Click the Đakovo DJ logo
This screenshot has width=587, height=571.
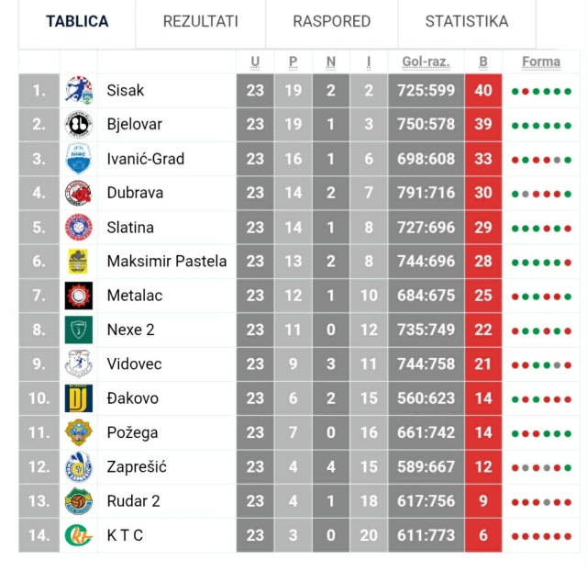coord(78,398)
